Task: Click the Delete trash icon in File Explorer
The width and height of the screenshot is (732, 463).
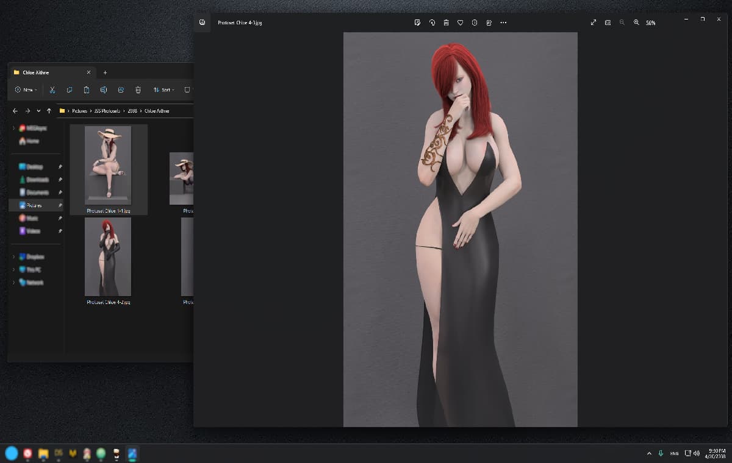Action: (x=138, y=90)
